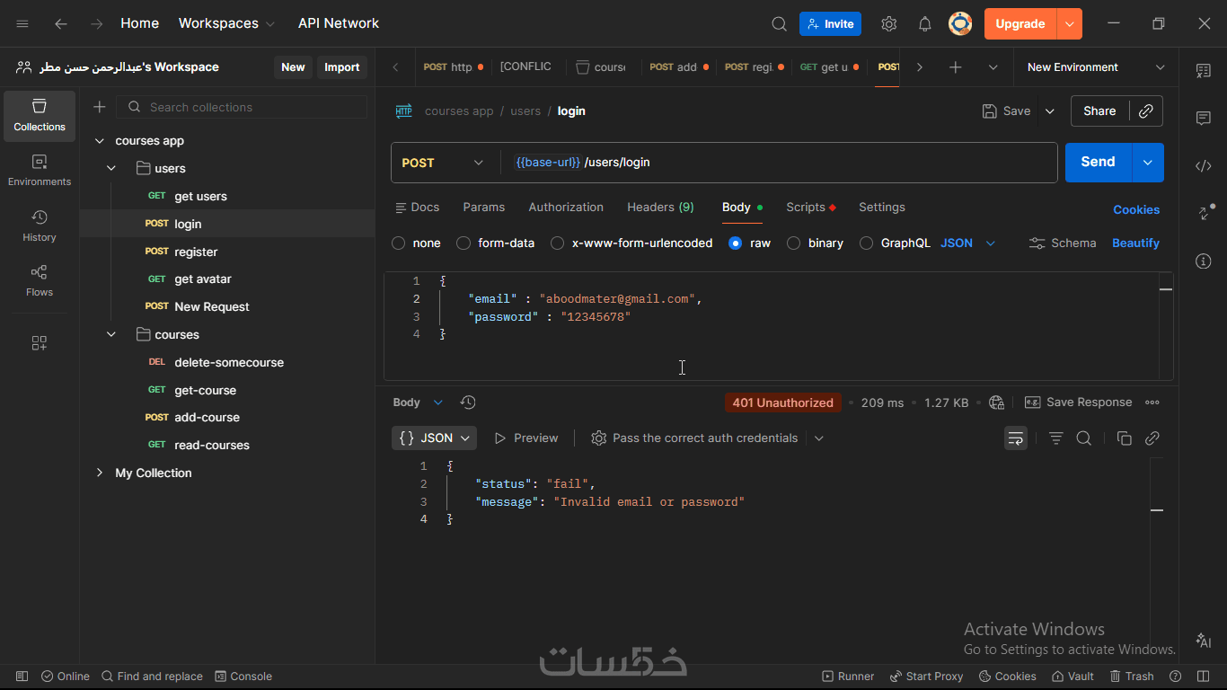Switch to the Authorization tab
1227x690 pixels.
coord(566,208)
